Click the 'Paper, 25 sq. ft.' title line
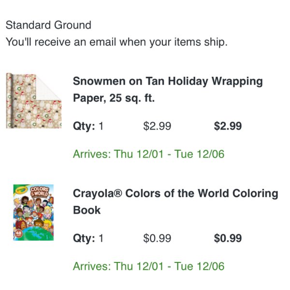 tap(114, 98)
